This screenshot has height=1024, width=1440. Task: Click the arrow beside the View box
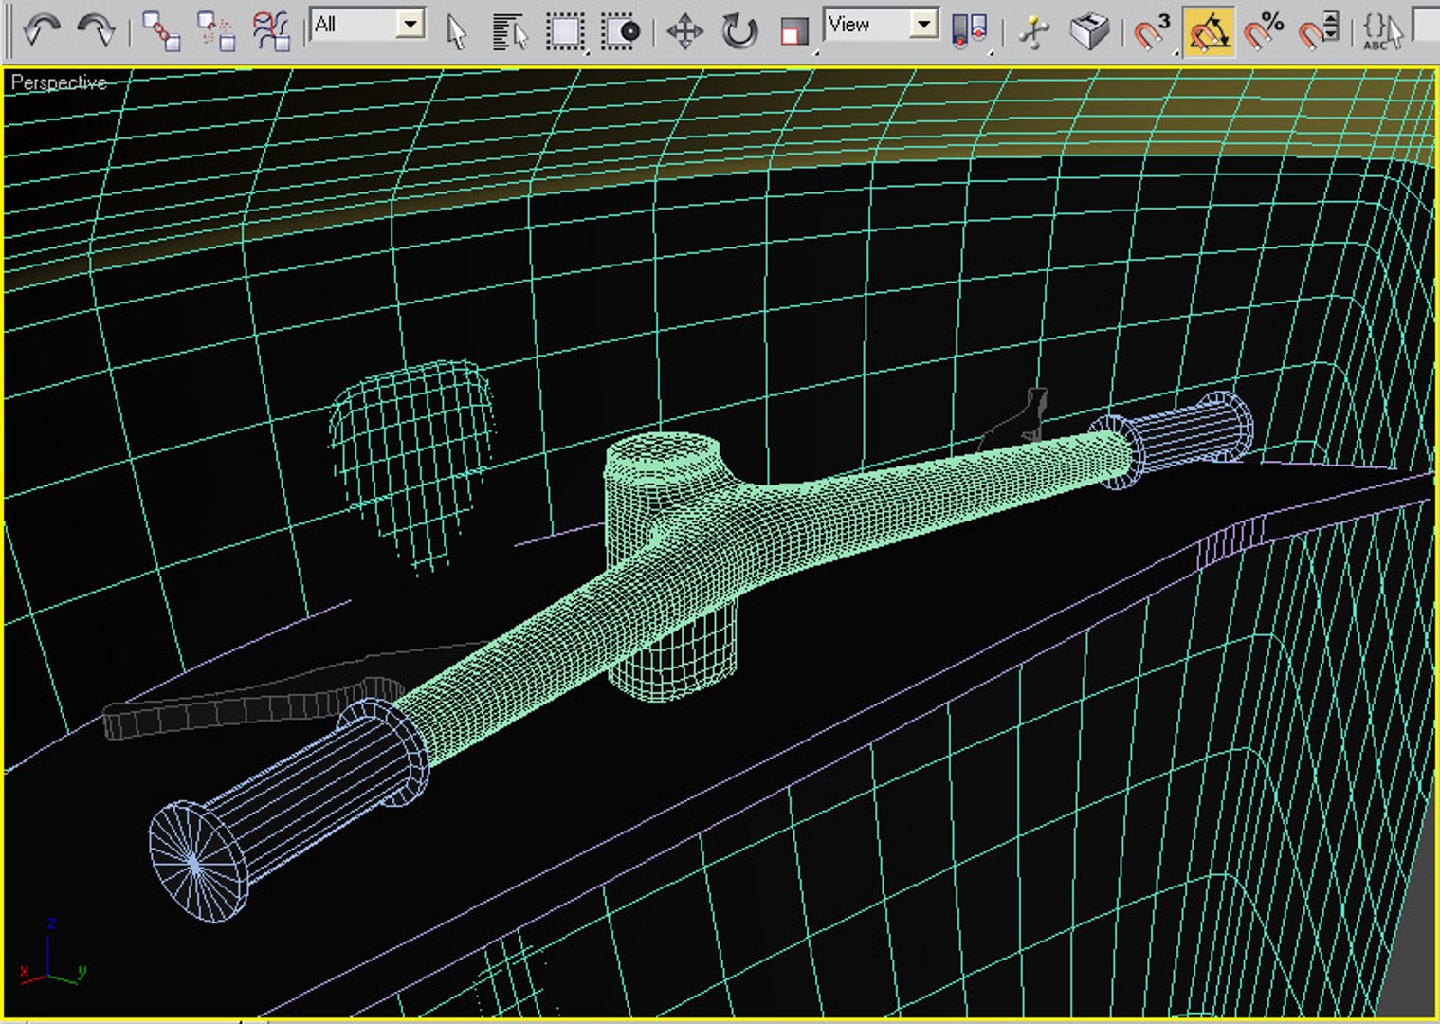[923, 25]
